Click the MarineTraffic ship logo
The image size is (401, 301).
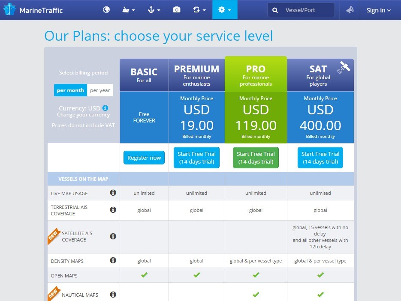9,9
